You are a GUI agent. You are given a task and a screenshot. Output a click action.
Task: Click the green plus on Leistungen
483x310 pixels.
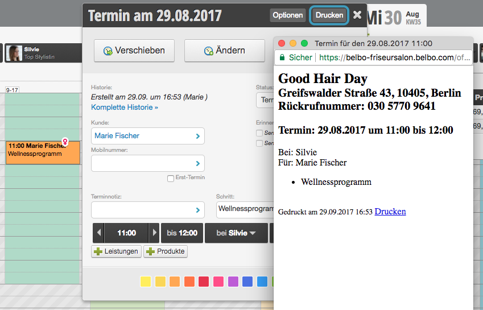pos(98,251)
